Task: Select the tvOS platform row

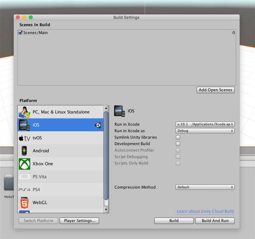Action: (x=60, y=138)
